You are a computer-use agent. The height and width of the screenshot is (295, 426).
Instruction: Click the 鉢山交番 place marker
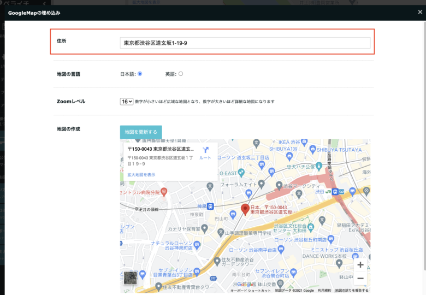280,284
